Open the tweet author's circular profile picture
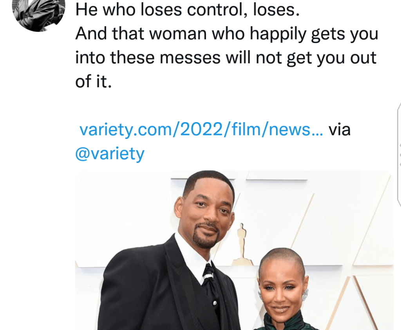 point(39,10)
